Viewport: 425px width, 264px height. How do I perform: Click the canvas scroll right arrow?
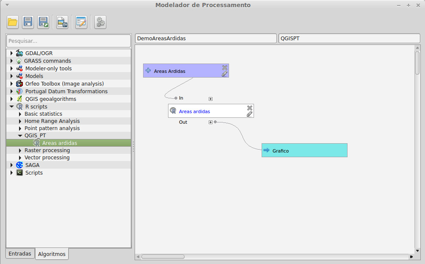point(411,257)
